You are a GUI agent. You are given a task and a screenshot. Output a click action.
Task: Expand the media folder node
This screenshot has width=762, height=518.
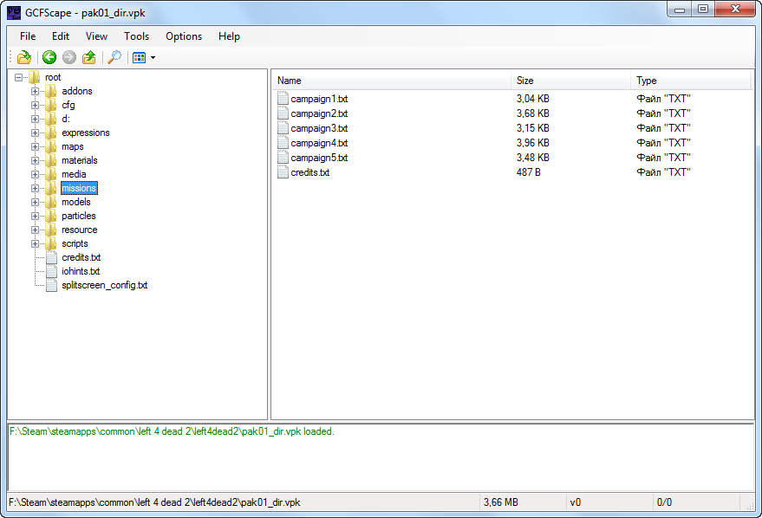35,174
